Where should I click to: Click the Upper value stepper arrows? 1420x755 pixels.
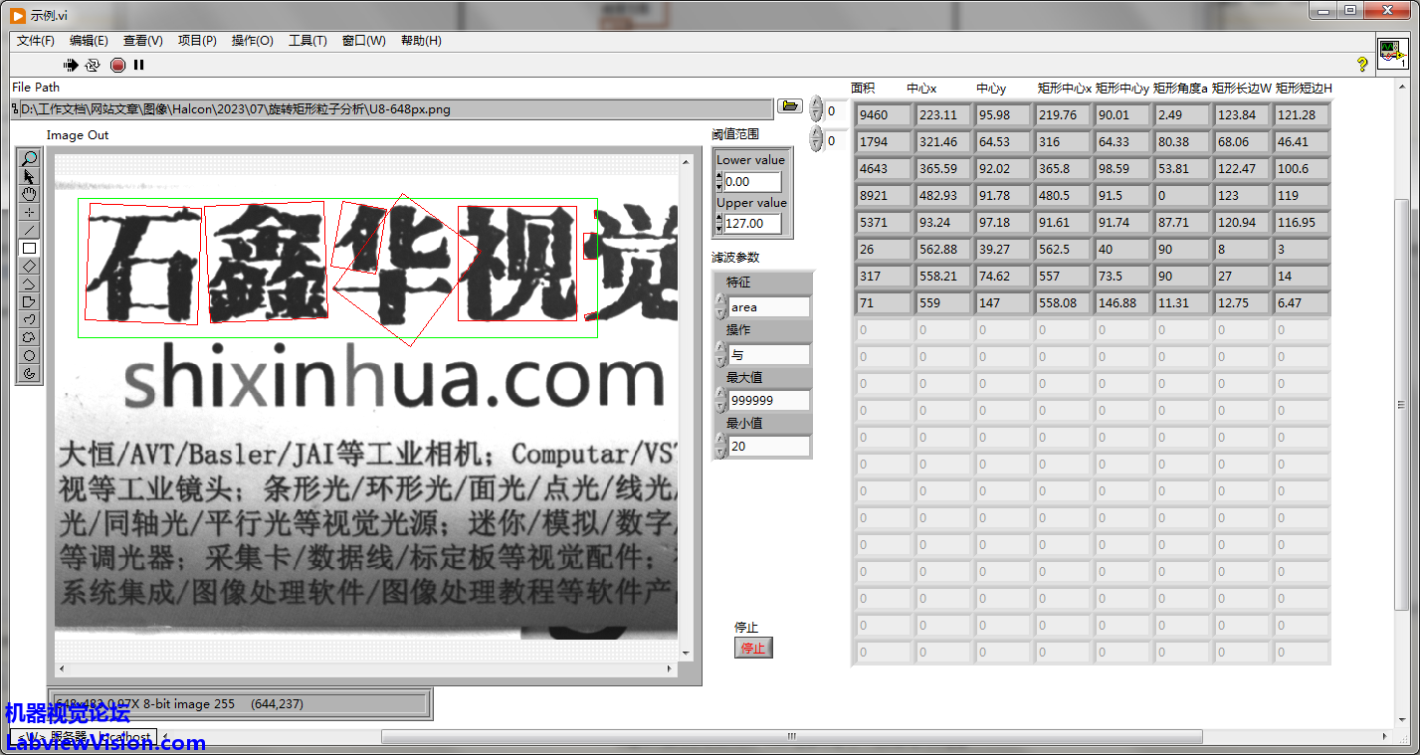719,224
